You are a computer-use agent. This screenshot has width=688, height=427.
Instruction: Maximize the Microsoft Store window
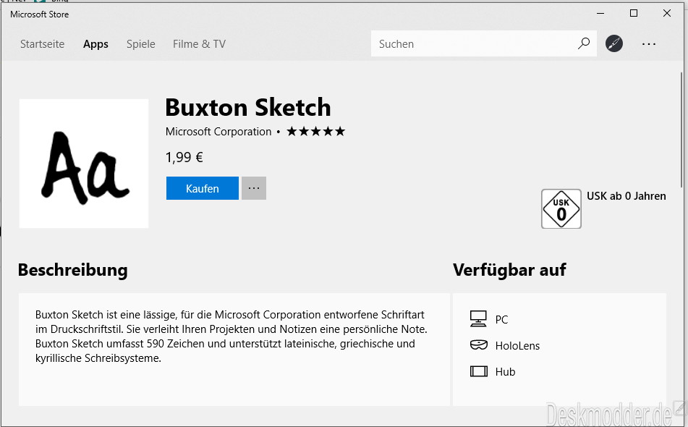(633, 13)
